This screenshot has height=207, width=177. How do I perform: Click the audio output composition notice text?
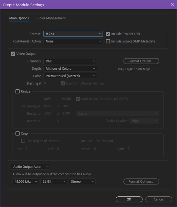click(x=52, y=174)
